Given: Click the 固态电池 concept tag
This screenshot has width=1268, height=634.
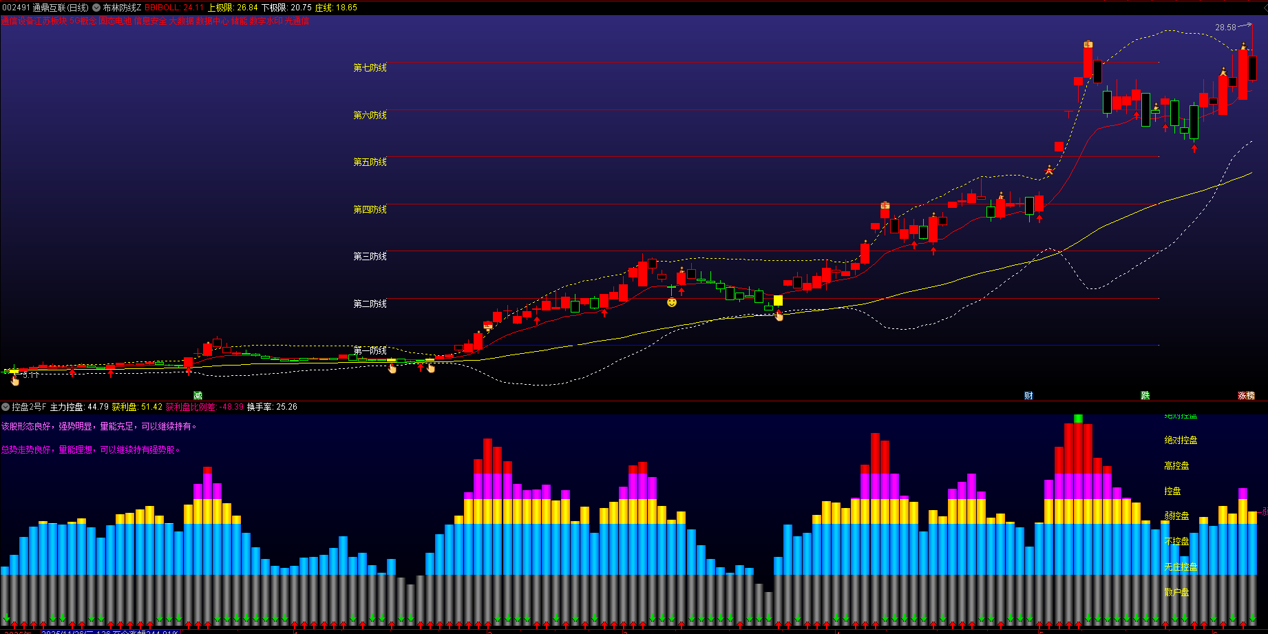Looking at the screenshot, I should pos(116,21).
